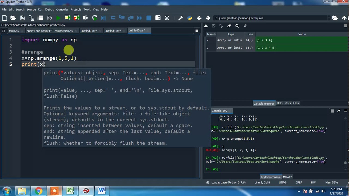Click the debugger continue icon
This screenshot has width=349, height=196.
tap(140, 18)
